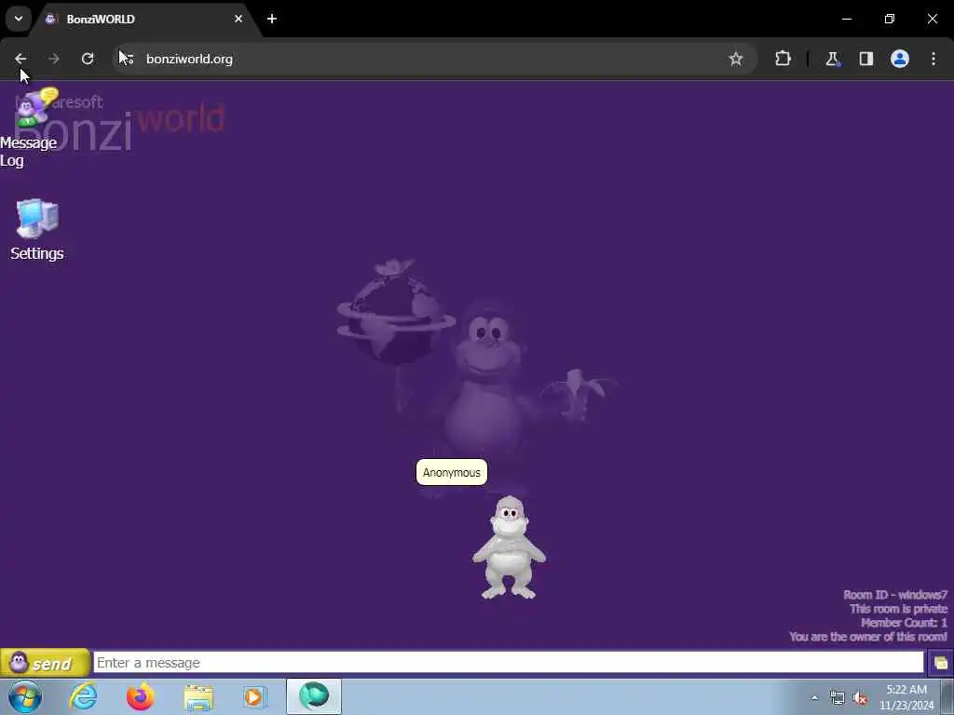Image resolution: width=954 pixels, height=715 pixels.
Task: Expand the tab search dropdown arrow
Action: click(19, 19)
